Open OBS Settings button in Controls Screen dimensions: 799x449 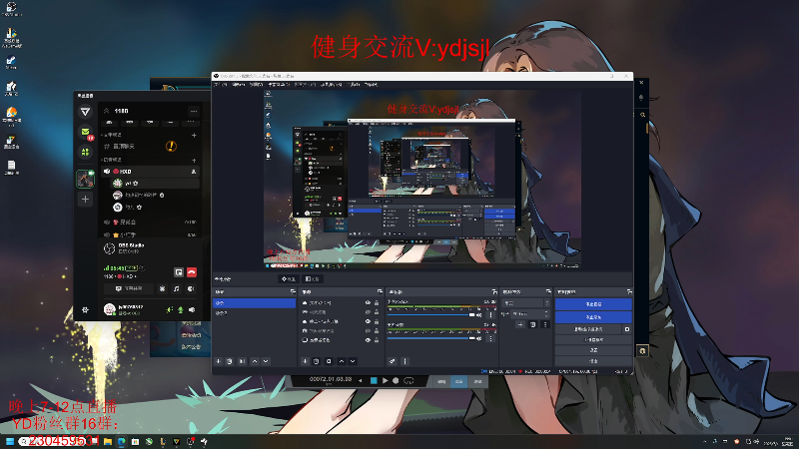tap(593, 350)
